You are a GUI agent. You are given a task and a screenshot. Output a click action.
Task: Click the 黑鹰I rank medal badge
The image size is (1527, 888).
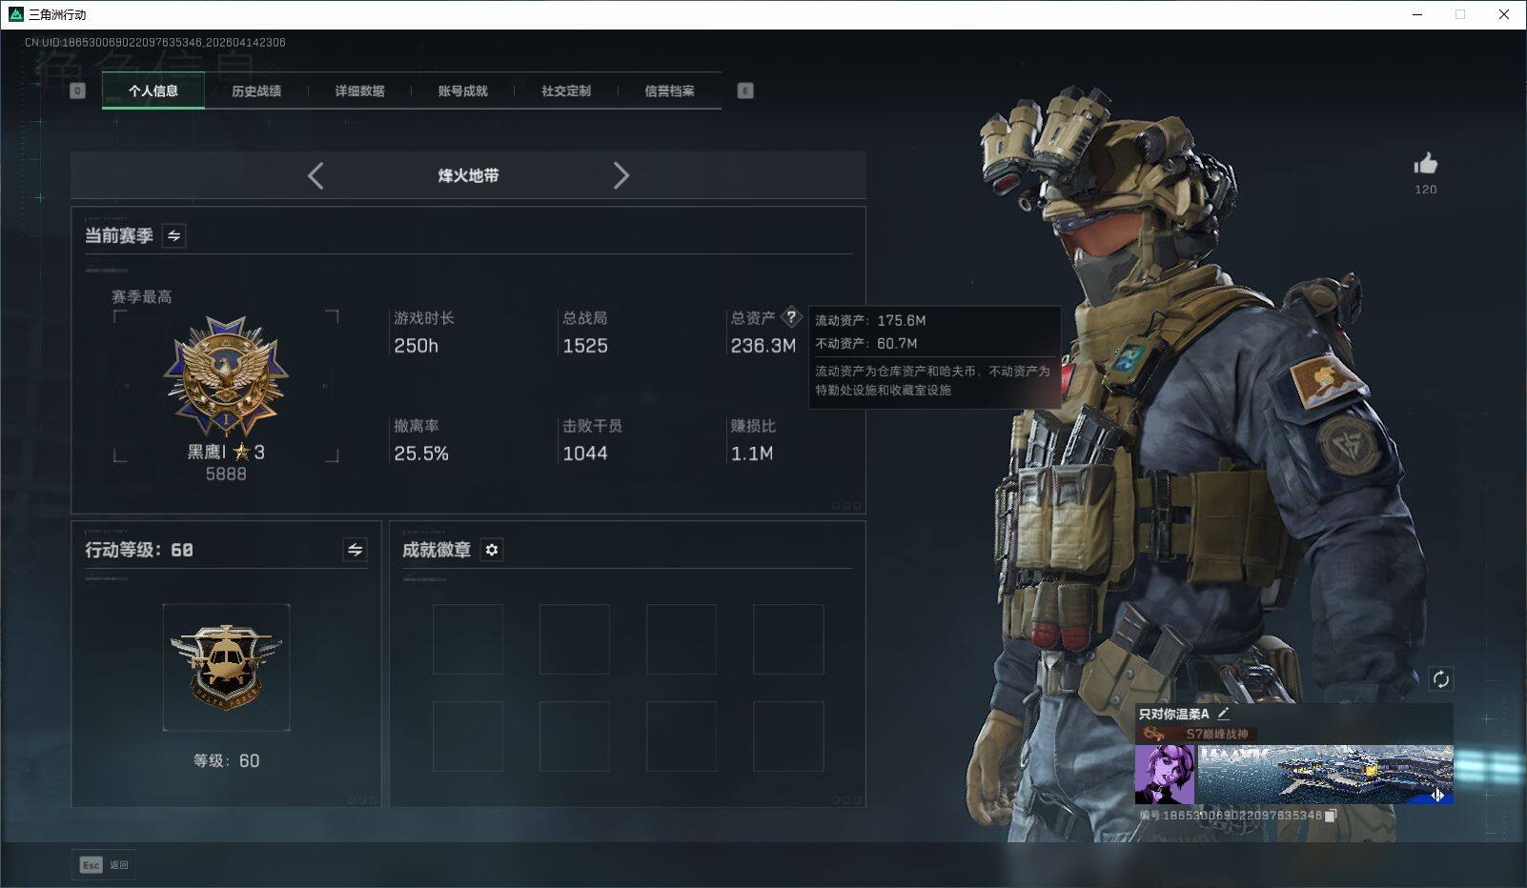pos(226,376)
